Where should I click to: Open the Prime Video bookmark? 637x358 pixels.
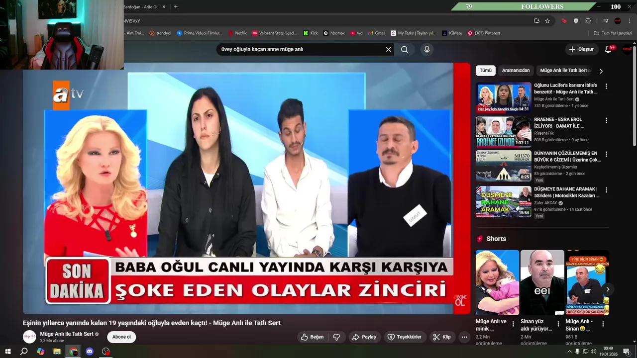click(x=200, y=33)
